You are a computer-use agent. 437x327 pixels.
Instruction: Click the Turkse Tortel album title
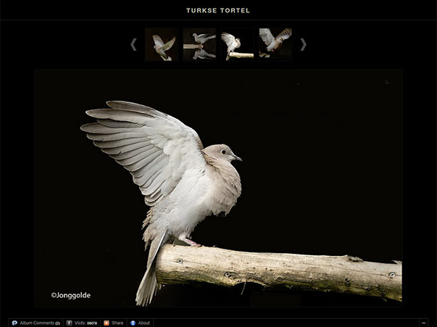coord(218,11)
